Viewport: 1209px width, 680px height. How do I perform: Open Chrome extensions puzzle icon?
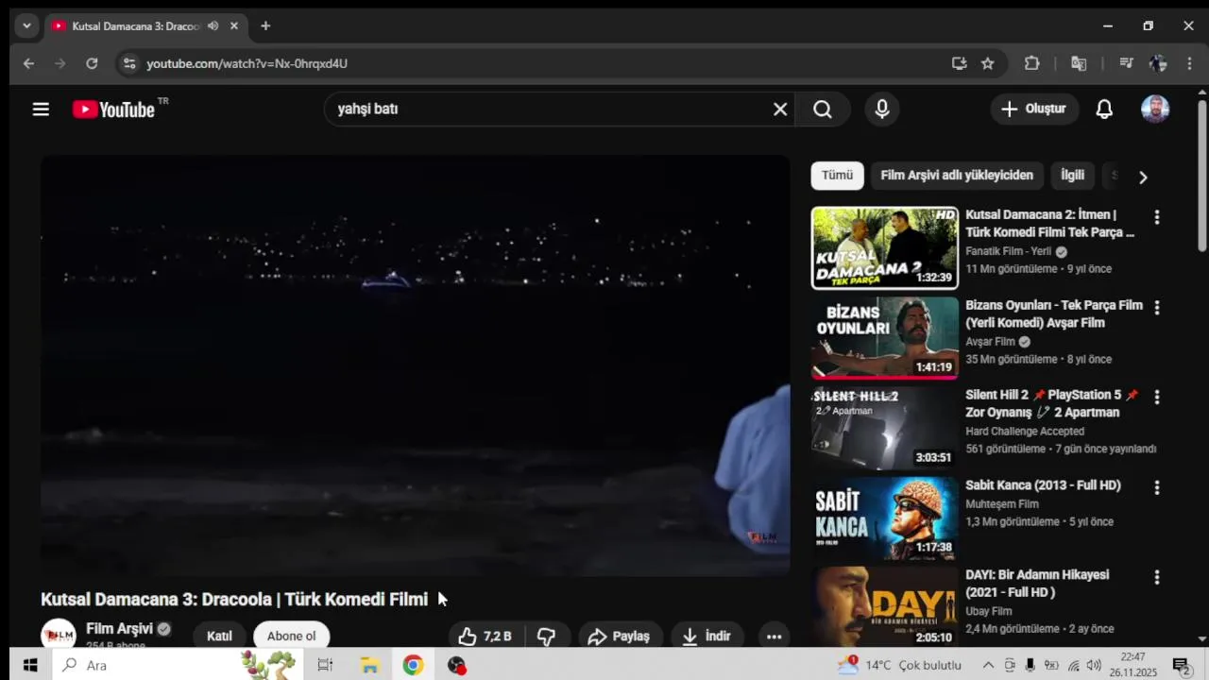coord(1032,63)
